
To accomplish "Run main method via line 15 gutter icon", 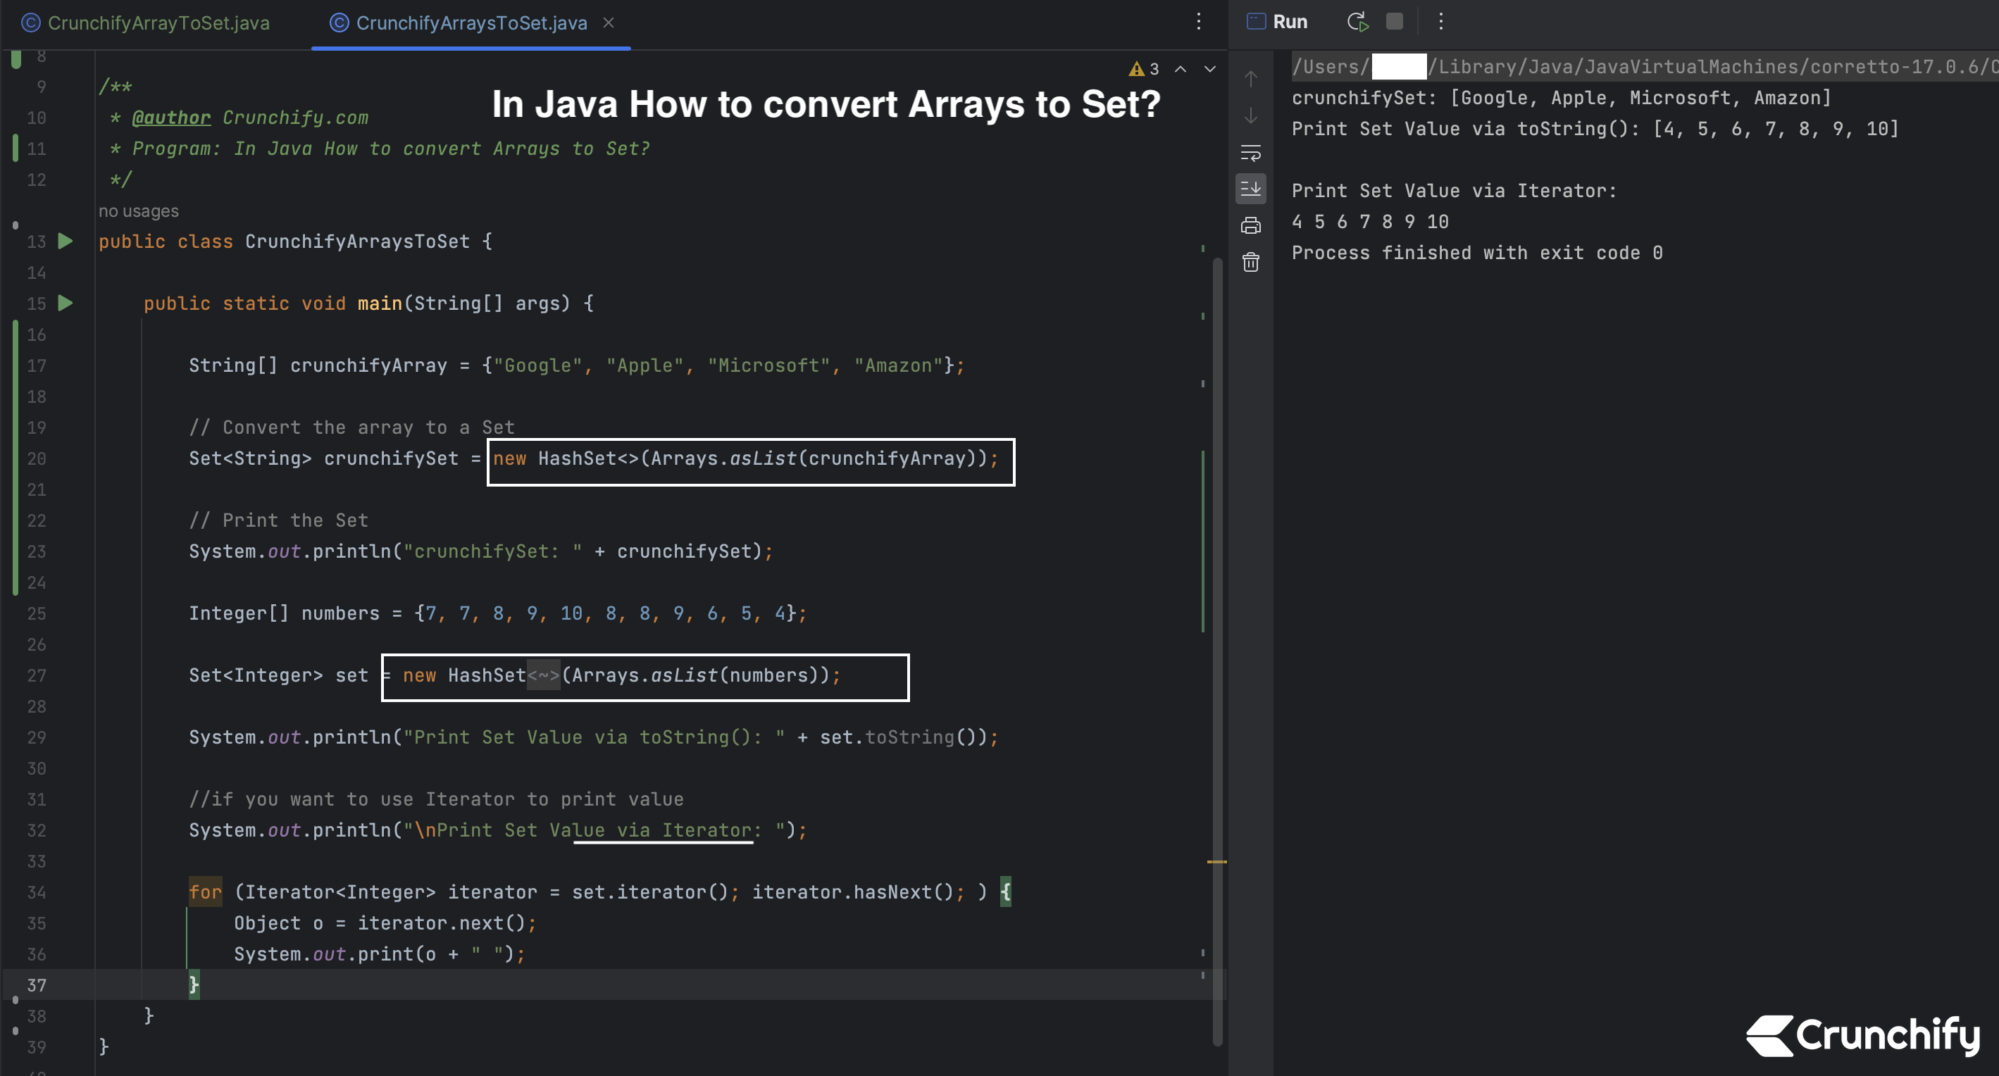I will coord(66,304).
